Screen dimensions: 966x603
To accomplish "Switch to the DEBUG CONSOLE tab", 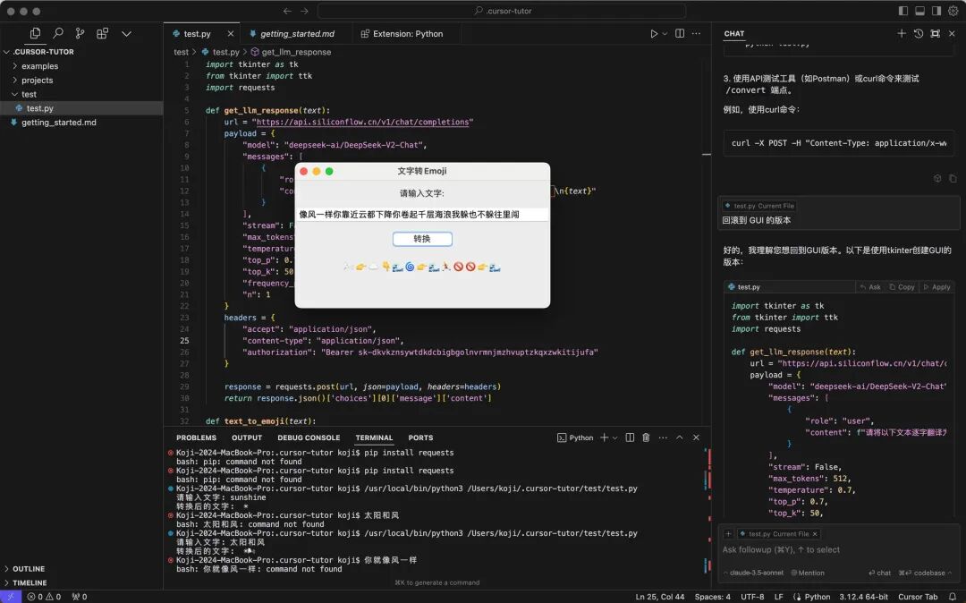I will tap(308, 437).
